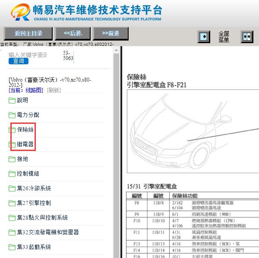The width and height of the screenshot is (259, 258).
Task: Select the 保險絲 tree item
Action: click(25, 129)
